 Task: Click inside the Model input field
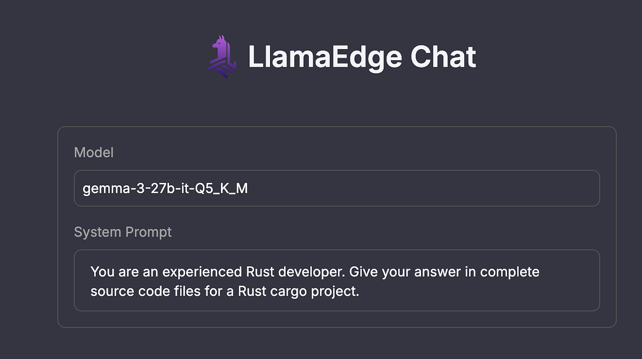[x=337, y=188]
